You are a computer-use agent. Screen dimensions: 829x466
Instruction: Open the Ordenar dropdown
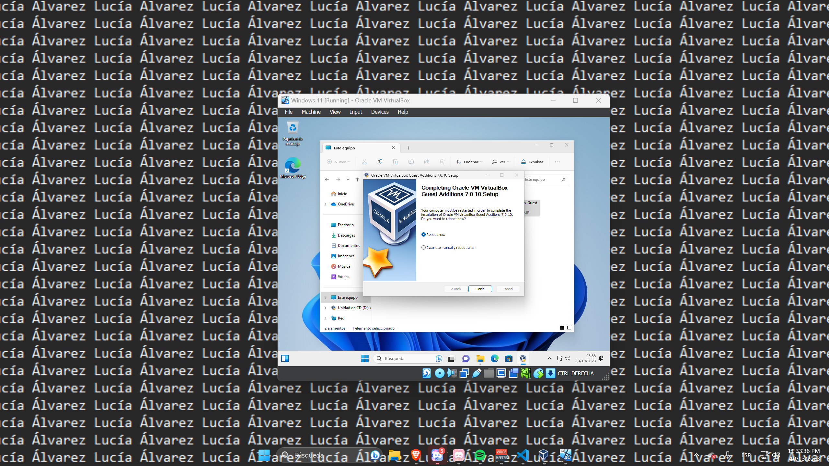pos(469,162)
